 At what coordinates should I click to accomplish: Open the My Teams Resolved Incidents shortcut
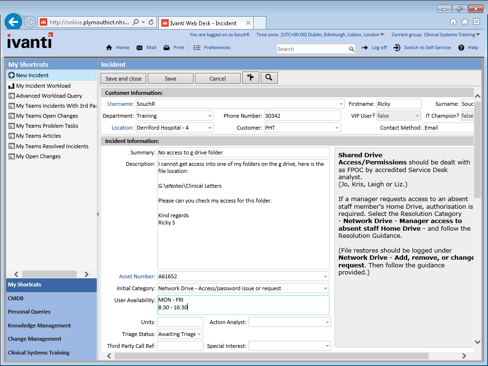pyautogui.click(x=52, y=146)
